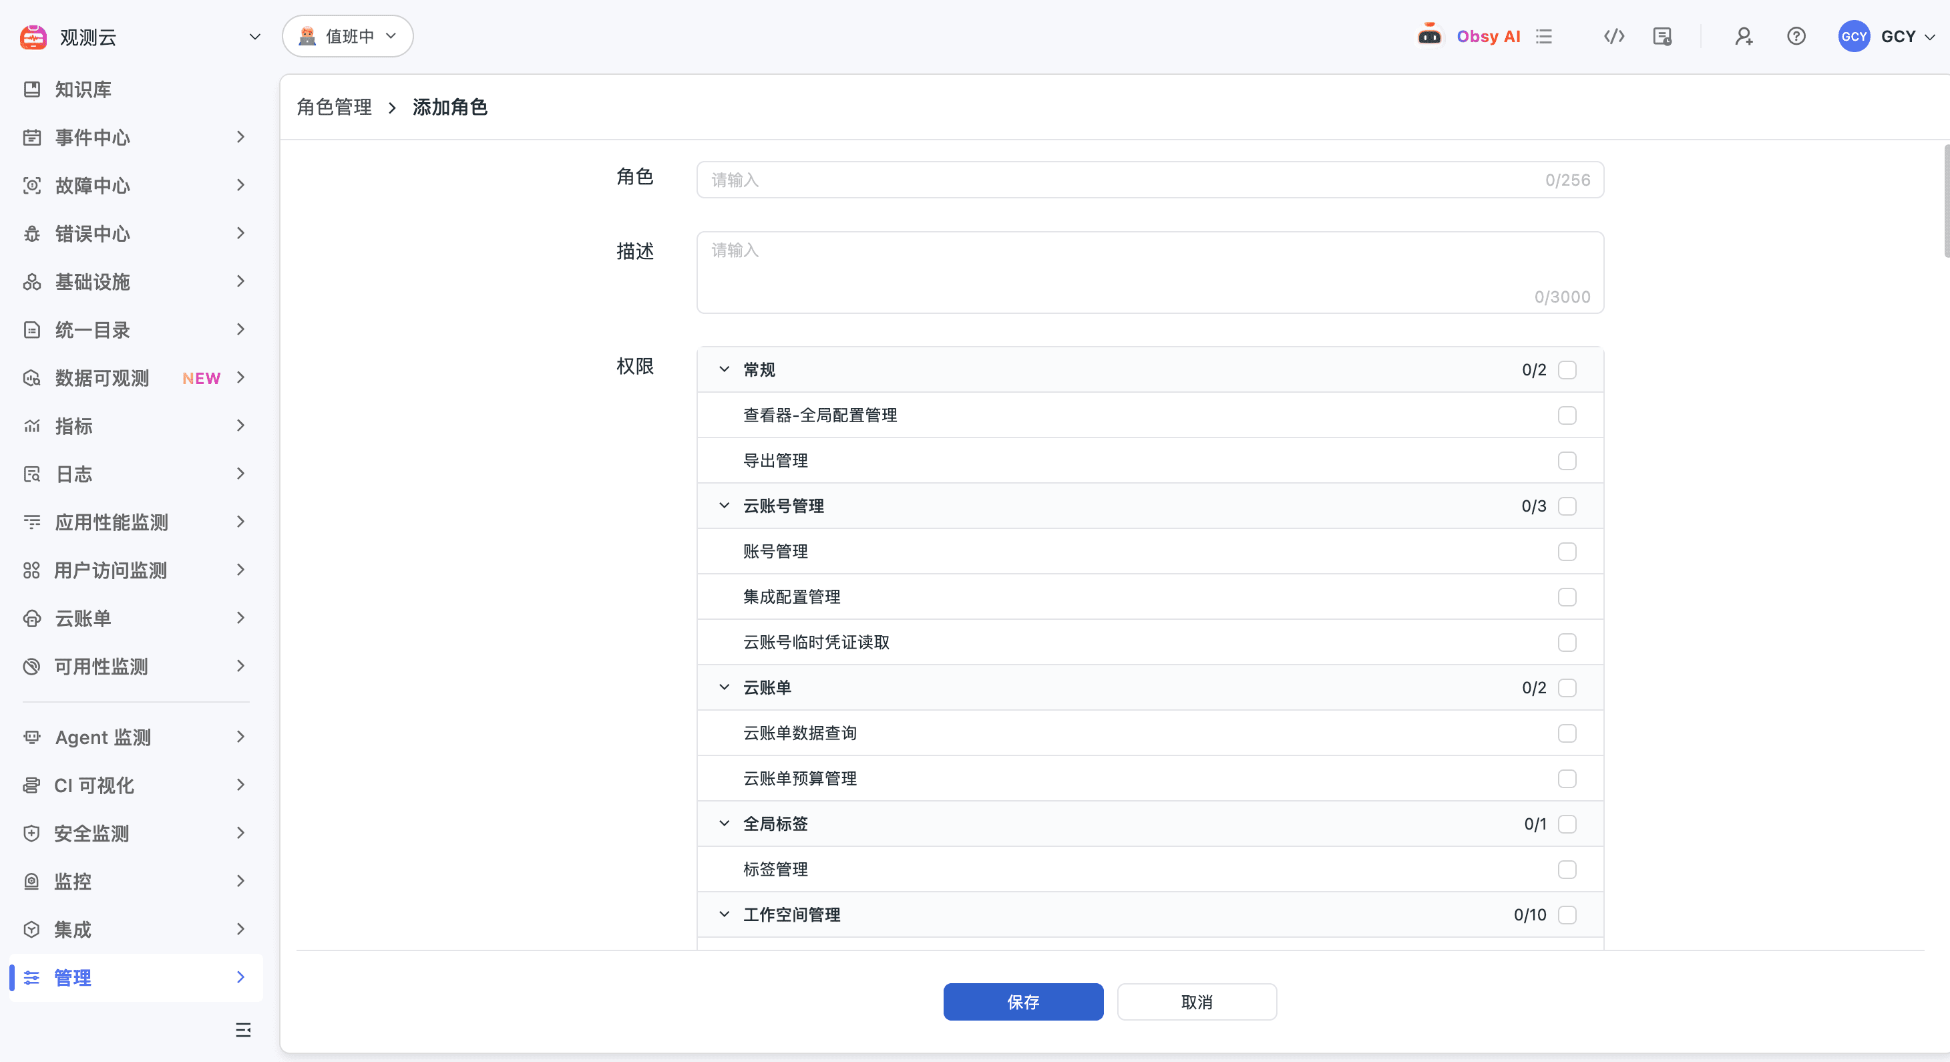This screenshot has width=1950, height=1062.
Task: Collapse the 工作空间管理 permission group
Action: click(725, 914)
